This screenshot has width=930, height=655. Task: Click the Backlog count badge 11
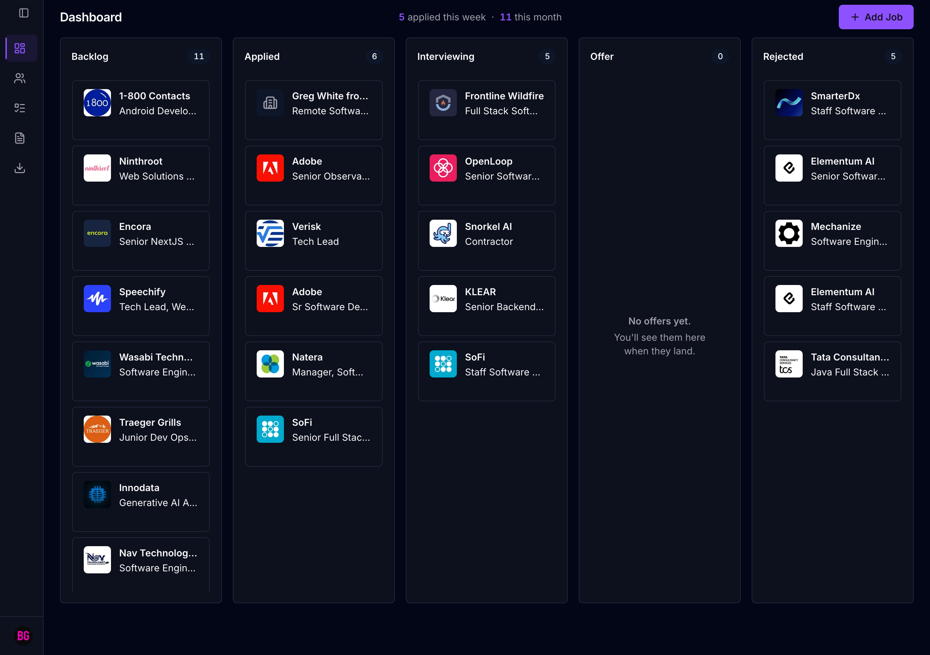pyautogui.click(x=199, y=56)
